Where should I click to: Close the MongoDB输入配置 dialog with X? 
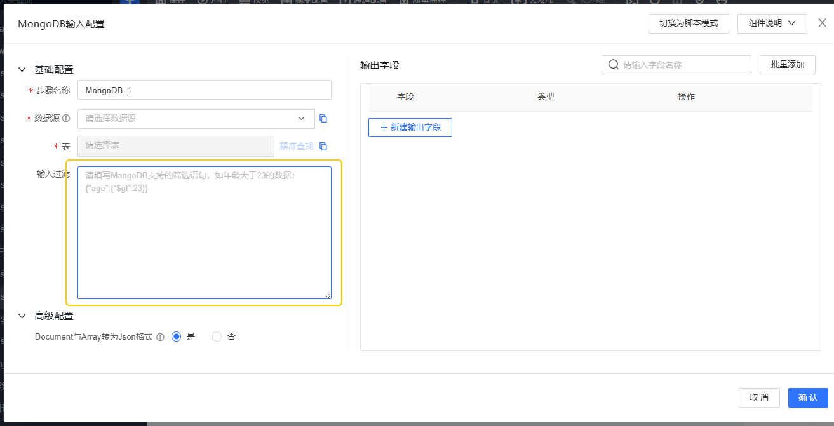(x=823, y=23)
